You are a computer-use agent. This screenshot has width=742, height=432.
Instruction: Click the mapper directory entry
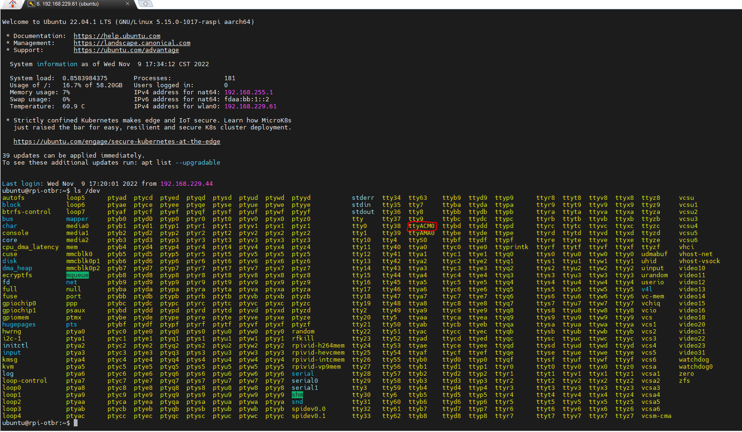tap(78, 219)
